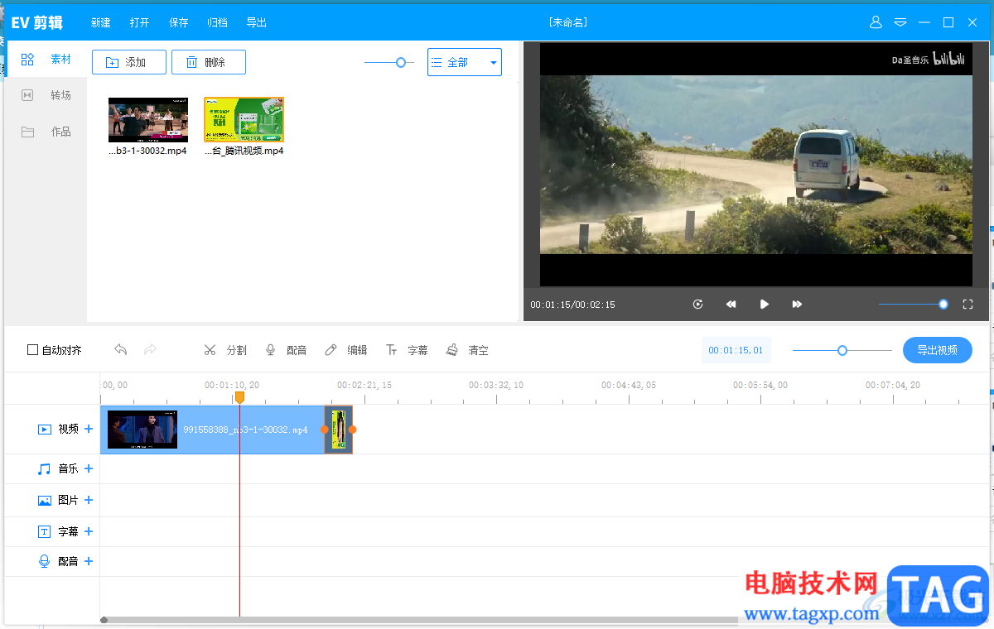Viewport: 994px width, 629px height.
Task: Click the 配音 microphone toolbar tool
Action: (x=286, y=350)
